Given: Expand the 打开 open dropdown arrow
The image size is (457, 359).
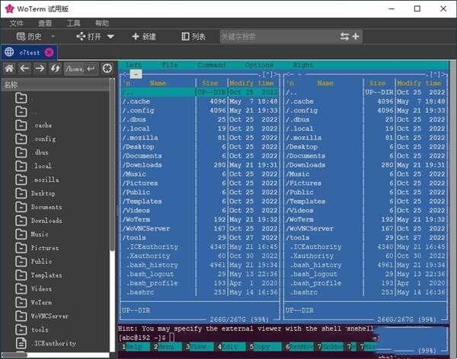Looking at the screenshot, I should (111, 37).
